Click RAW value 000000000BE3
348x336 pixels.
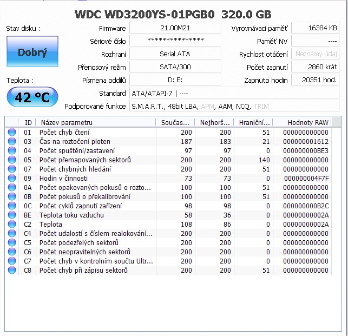point(306,151)
